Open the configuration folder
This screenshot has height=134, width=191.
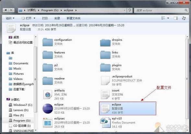click(x=57, y=42)
